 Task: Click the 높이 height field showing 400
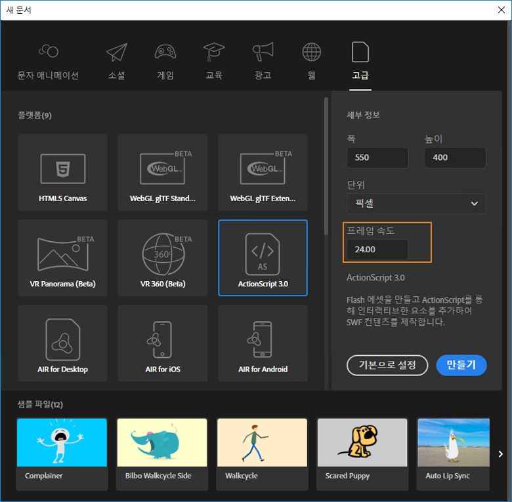[x=455, y=158]
